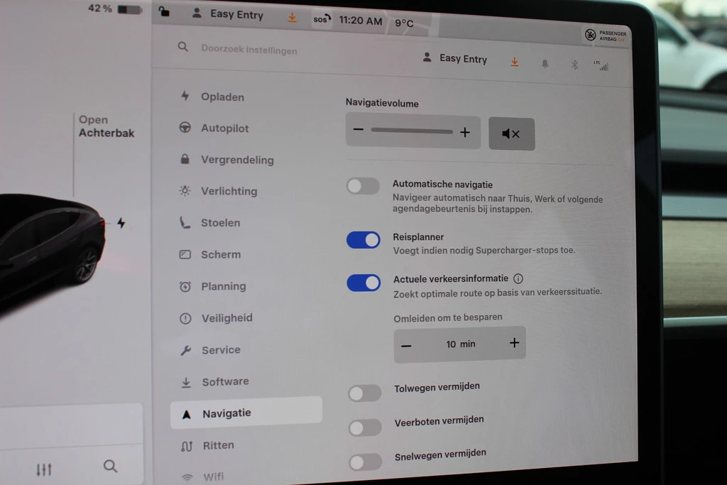Open the bell notifications icon

tap(545, 63)
